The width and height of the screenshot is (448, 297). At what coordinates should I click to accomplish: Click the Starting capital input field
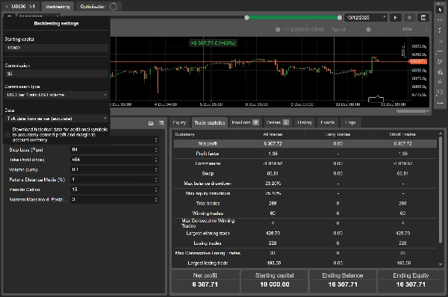(57, 48)
